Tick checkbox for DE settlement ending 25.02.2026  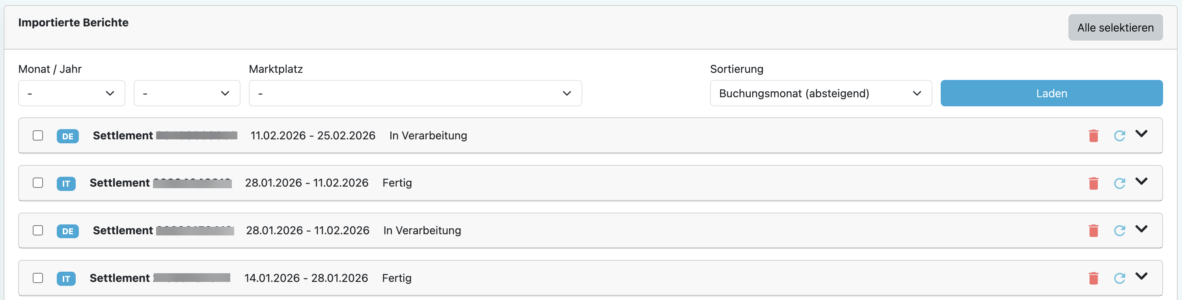[x=38, y=135]
